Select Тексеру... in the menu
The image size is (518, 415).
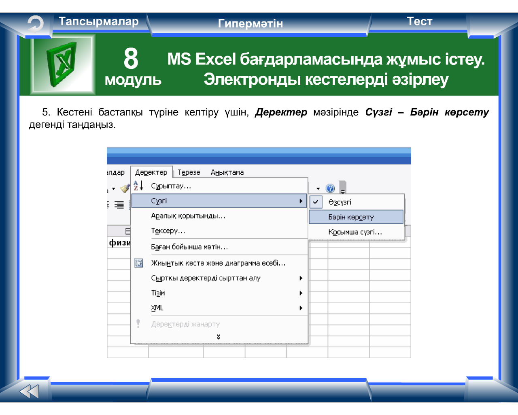pos(219,231)
